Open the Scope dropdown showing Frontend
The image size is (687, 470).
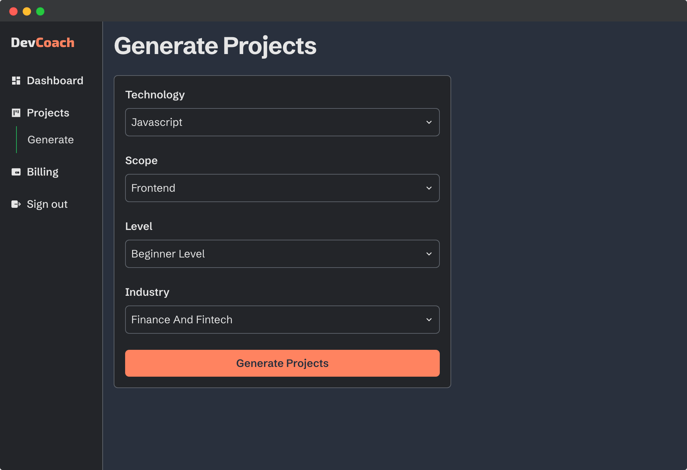click(x=282, y=188)
